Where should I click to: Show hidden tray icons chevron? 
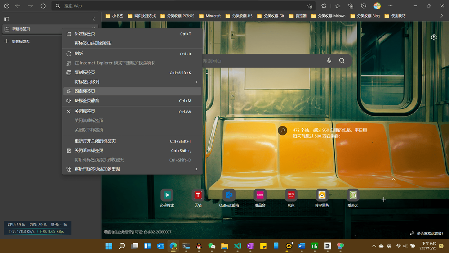point(374,246)
